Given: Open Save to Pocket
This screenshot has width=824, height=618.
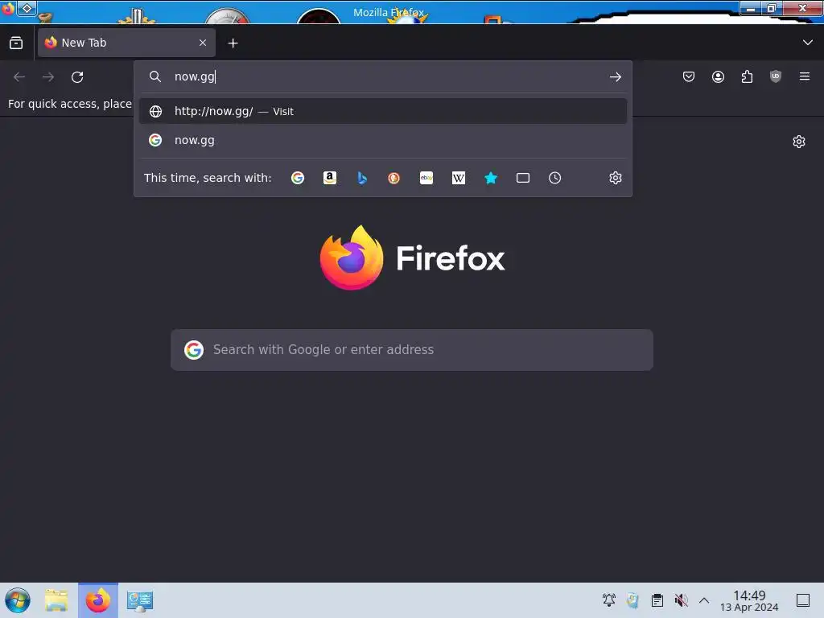Looking at the screenshot, I should point(689,76).
